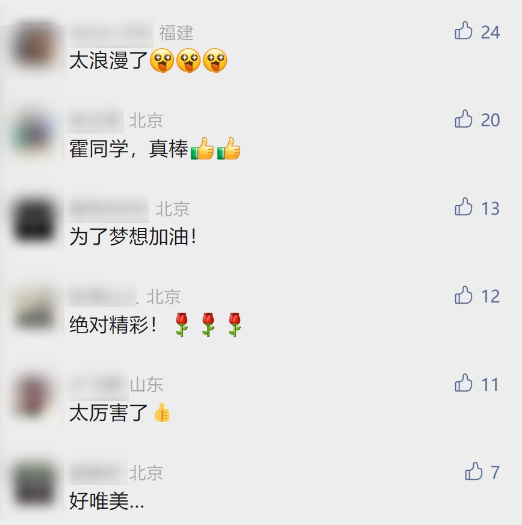
Task: Like the comment '为了梦想加油!'
Action: [x=464, y=207]
